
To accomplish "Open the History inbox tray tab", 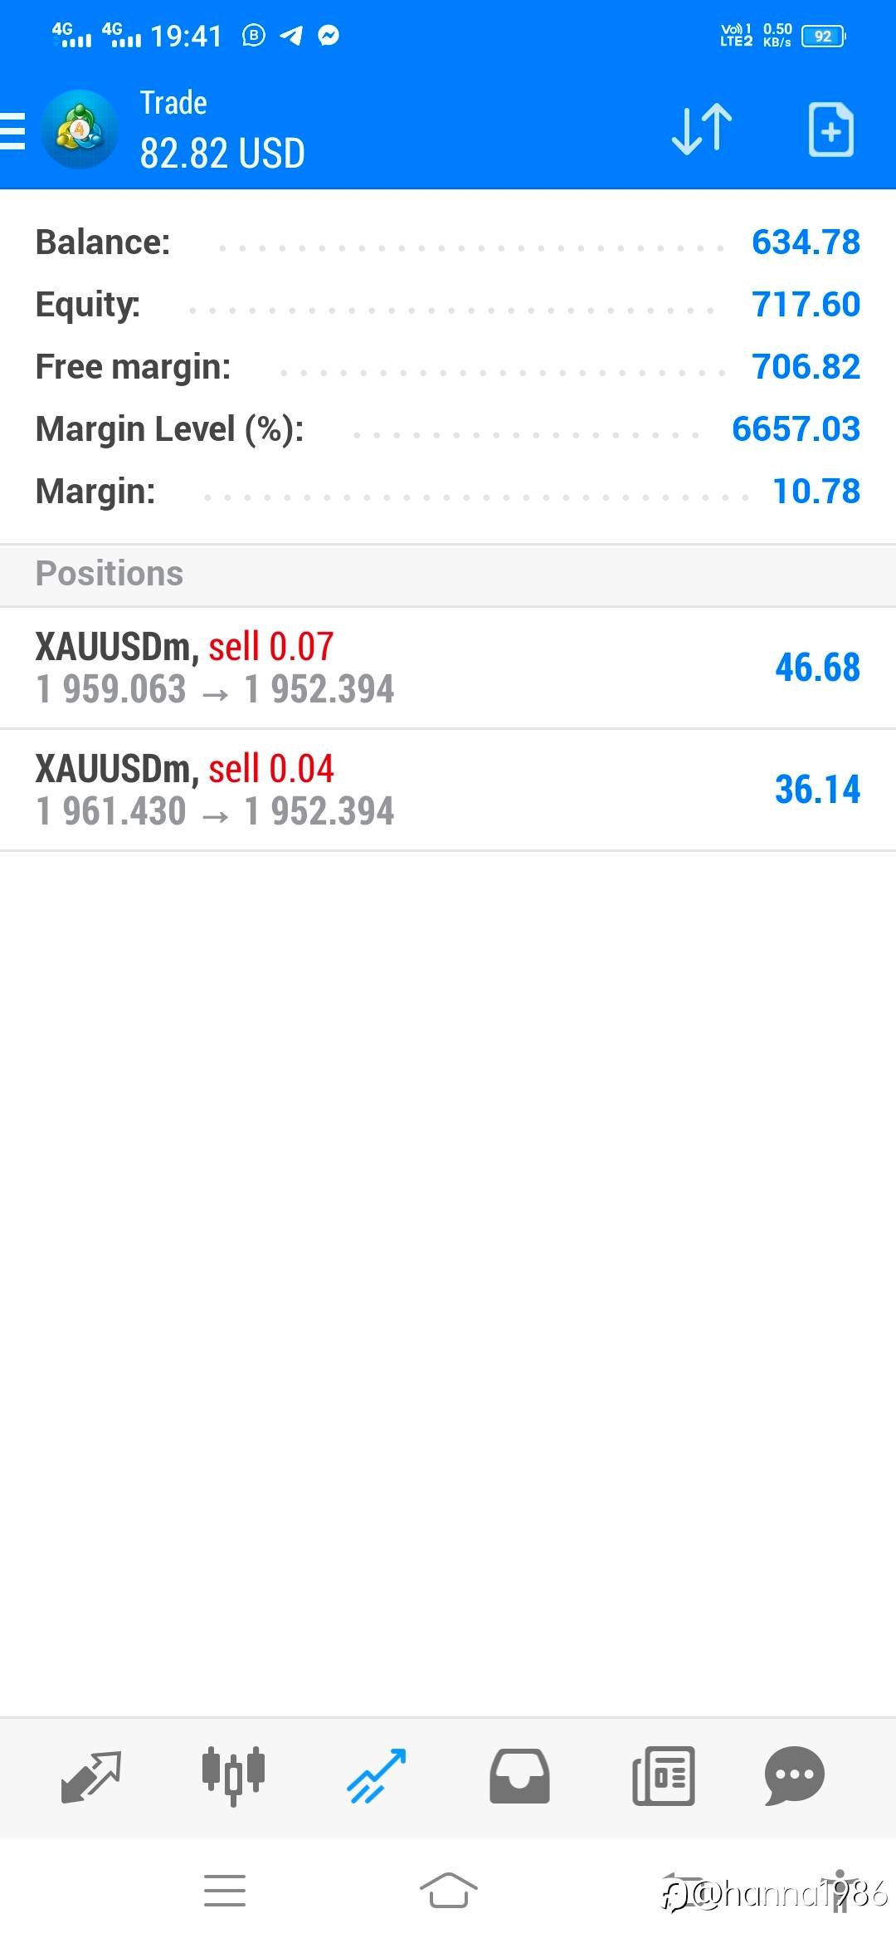I will click(519, 1776).
